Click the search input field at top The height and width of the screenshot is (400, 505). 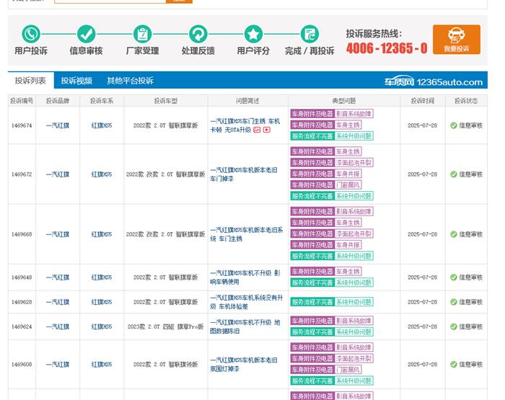pyautogui.click(x=110, y=1)
